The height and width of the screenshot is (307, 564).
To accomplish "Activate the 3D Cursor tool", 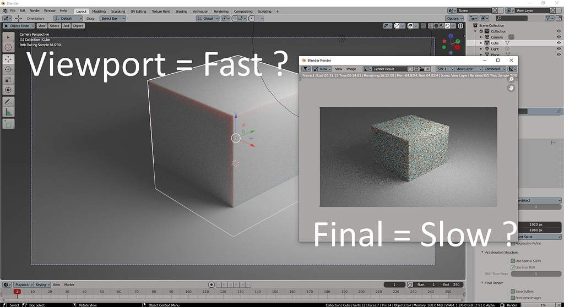I will (8, 47).
